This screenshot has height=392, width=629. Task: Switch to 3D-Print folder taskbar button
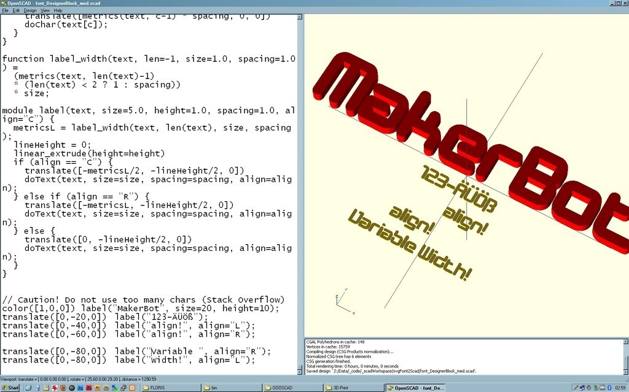coord(354,388)
